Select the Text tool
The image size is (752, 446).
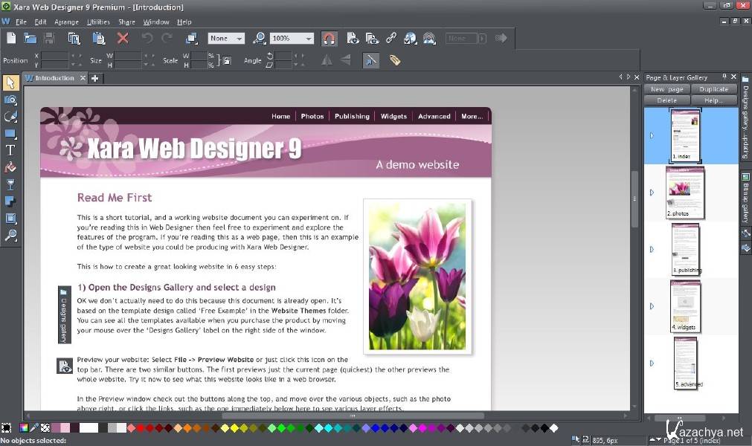pyautogui.click(x=10, y=150)
